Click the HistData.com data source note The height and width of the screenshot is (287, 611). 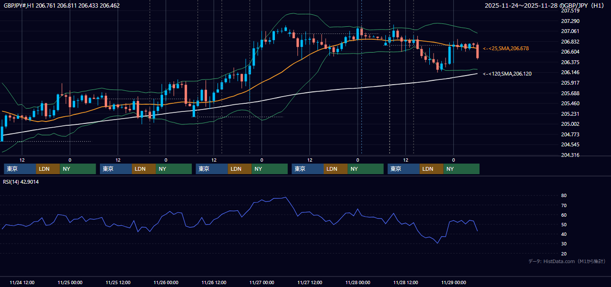coord(567,261)
